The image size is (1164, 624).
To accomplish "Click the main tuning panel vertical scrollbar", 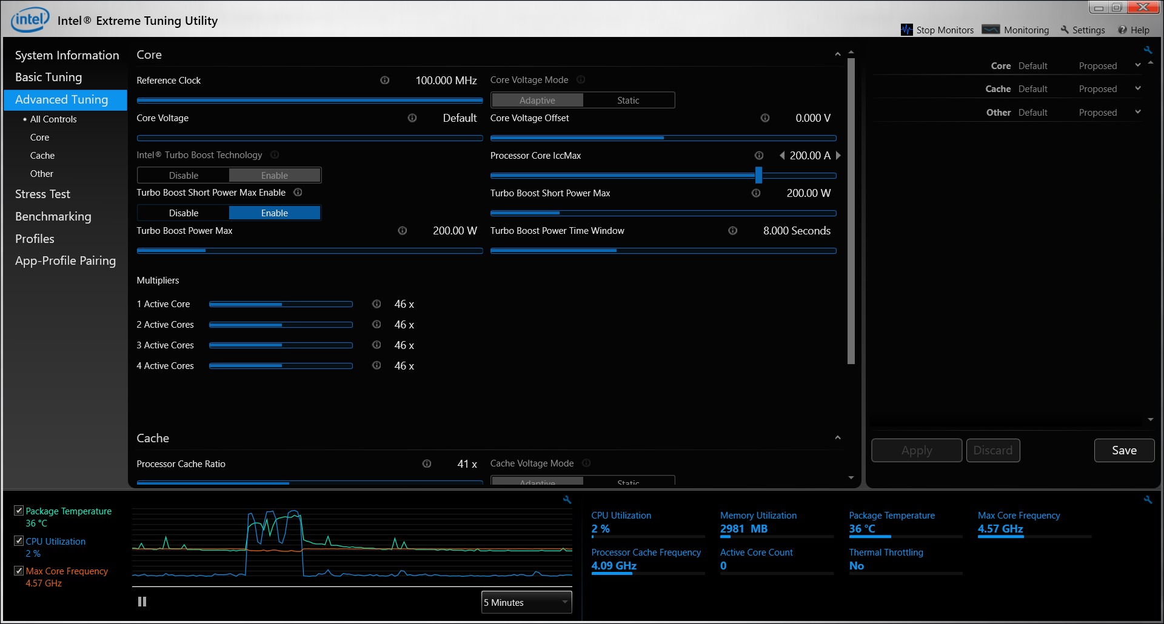I will 851,211.
